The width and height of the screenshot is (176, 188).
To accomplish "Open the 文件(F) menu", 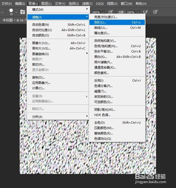I will 6,4.
